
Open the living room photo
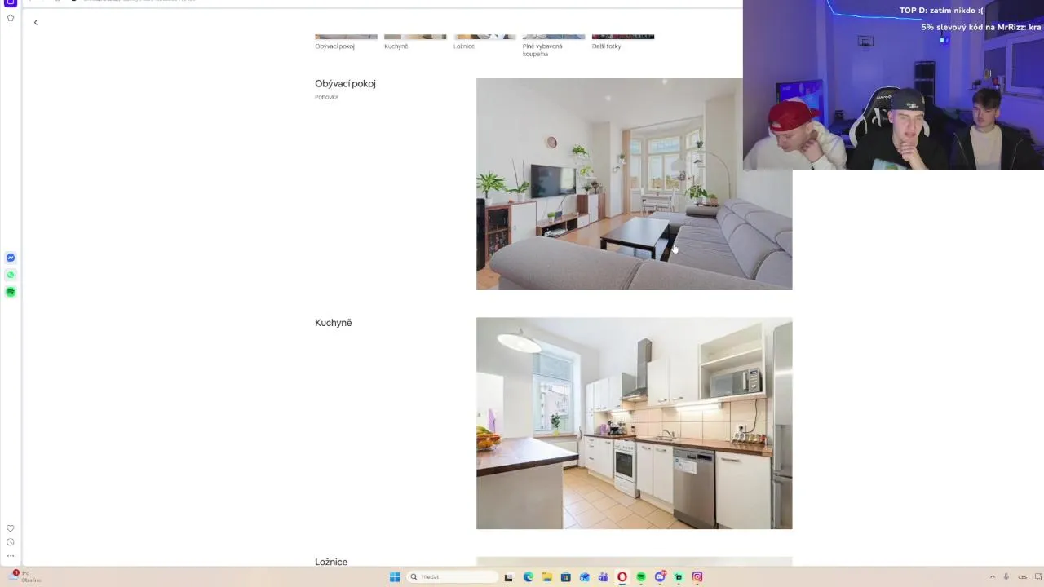tap(634, 184)
